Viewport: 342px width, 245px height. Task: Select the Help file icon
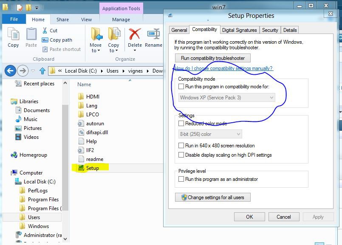81,141
